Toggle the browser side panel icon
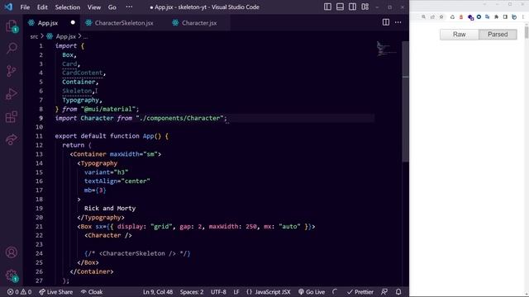The width and height of the screenshot is (529, 297). pyautogui.click(x=505, y=16)
